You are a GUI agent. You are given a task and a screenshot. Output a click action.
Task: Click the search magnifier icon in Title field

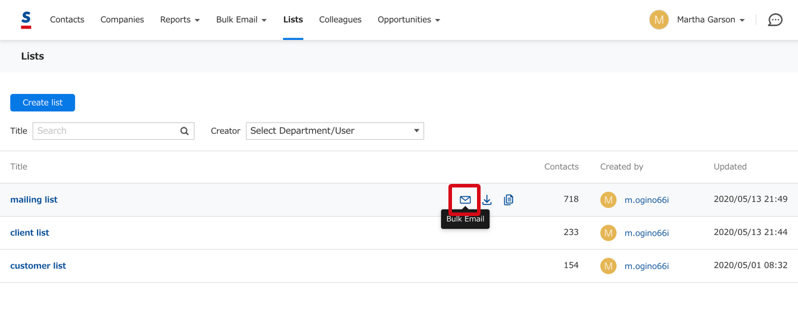point(185,131)
